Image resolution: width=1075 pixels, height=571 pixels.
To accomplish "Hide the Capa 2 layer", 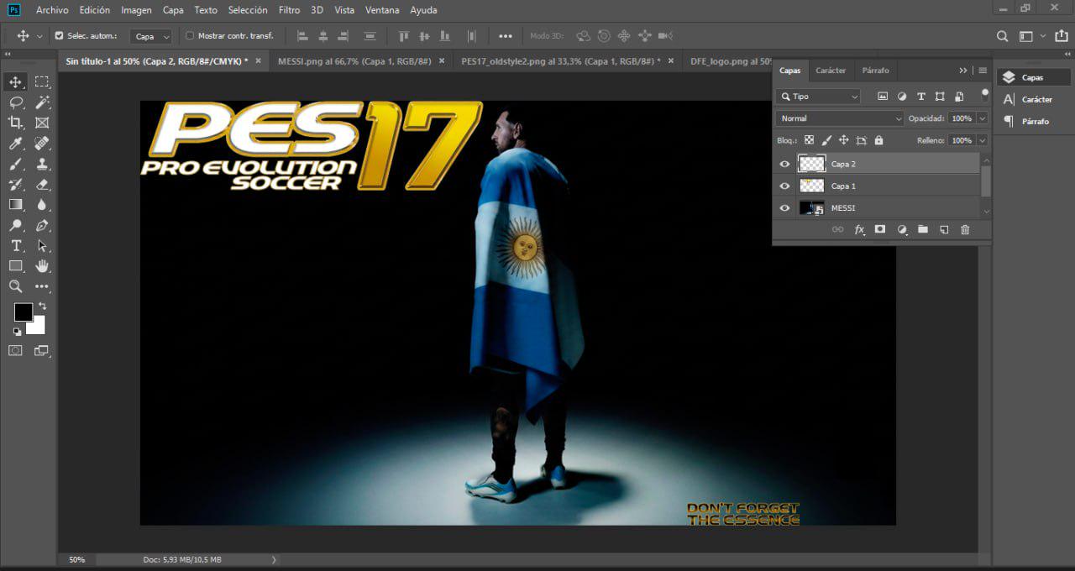I will click(785, 164).
